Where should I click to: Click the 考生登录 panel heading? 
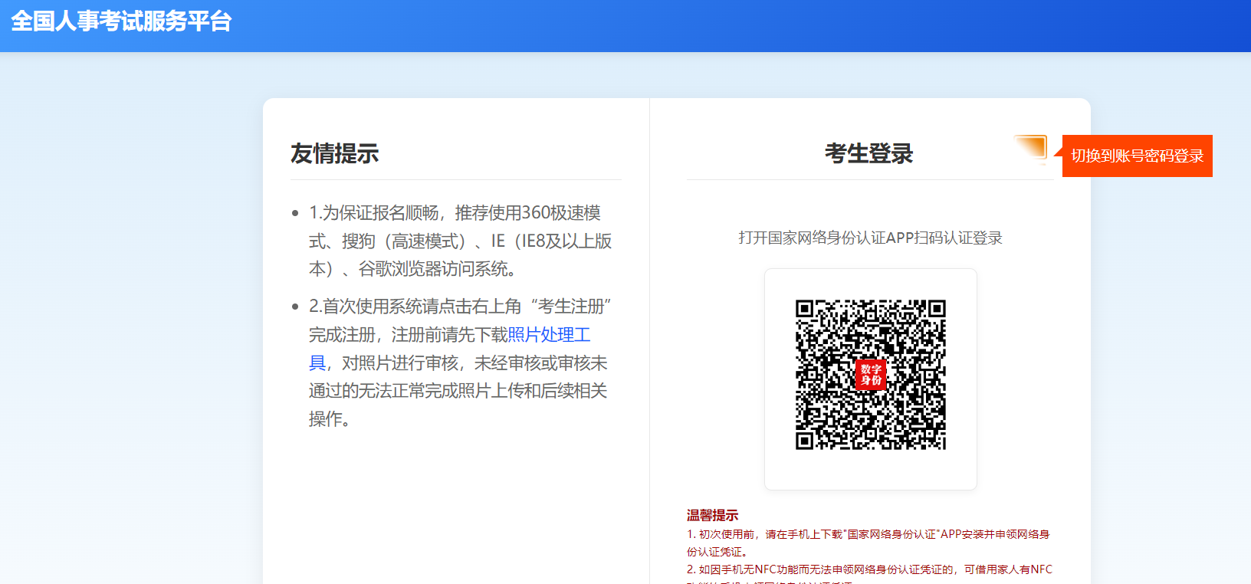tap(868, 153)
